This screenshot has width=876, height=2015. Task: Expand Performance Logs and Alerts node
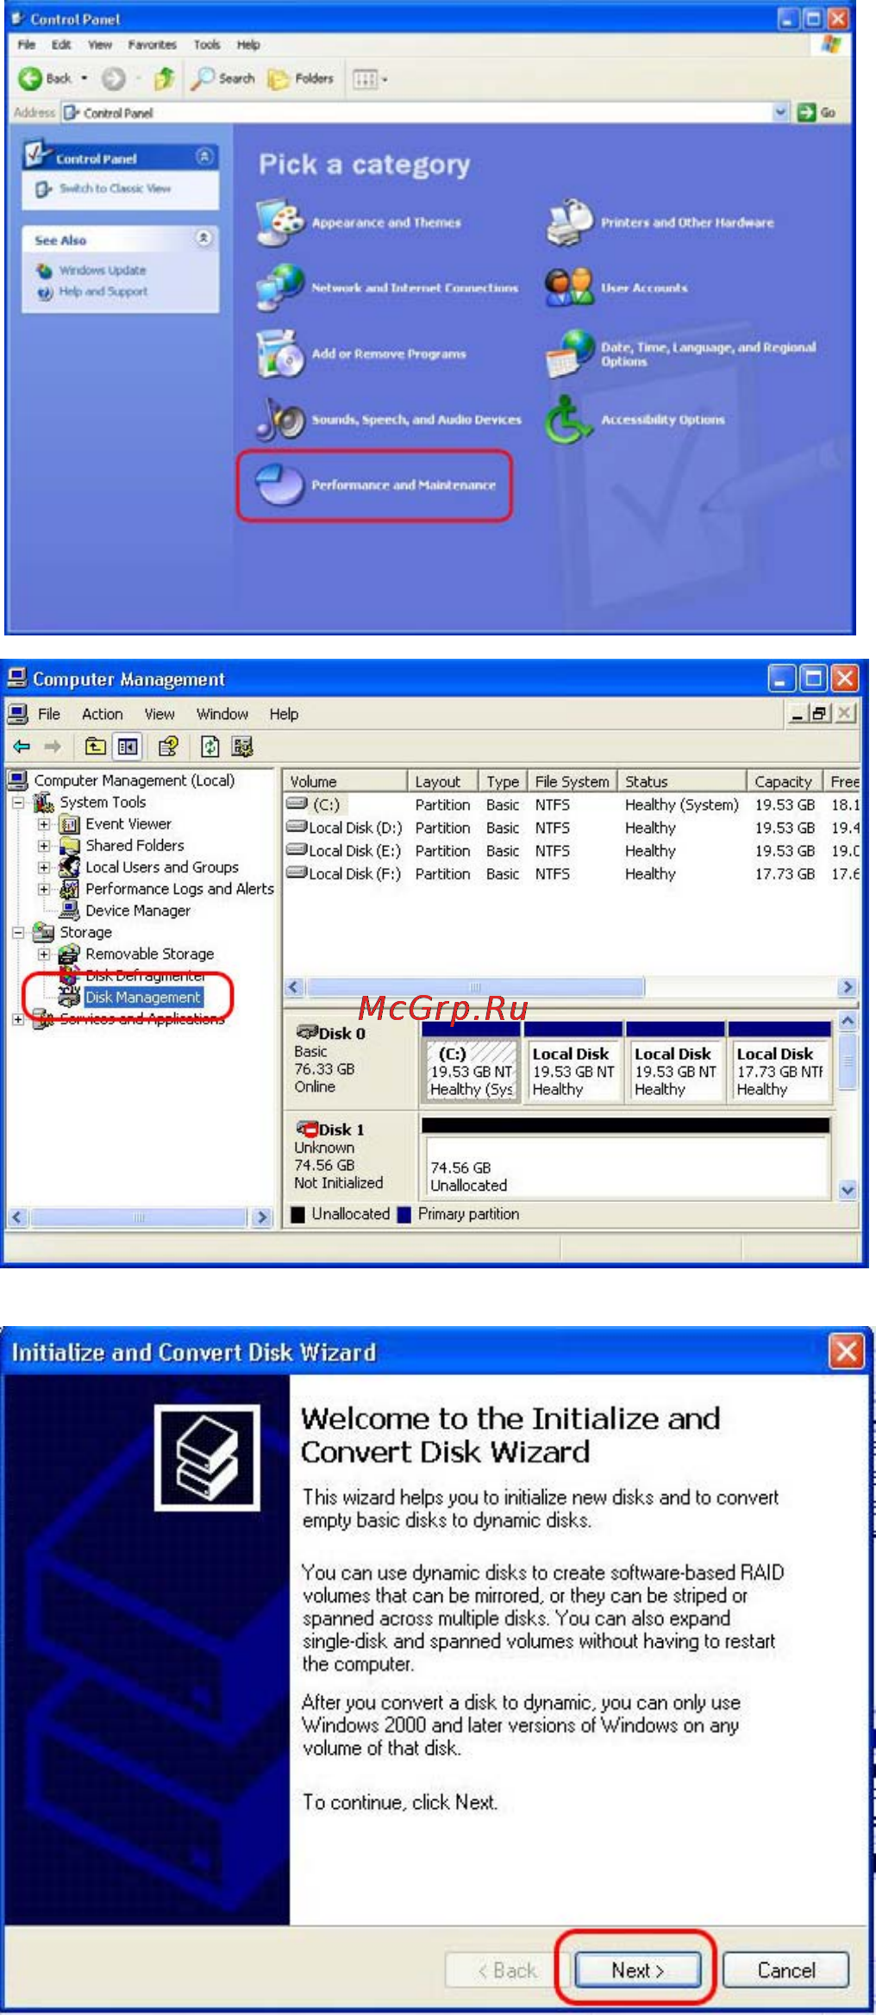(44, 889)
